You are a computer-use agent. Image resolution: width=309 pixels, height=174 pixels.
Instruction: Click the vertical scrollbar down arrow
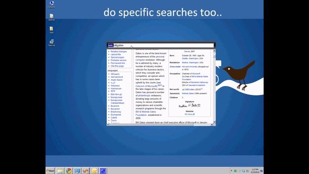click(x=214, y=122)
